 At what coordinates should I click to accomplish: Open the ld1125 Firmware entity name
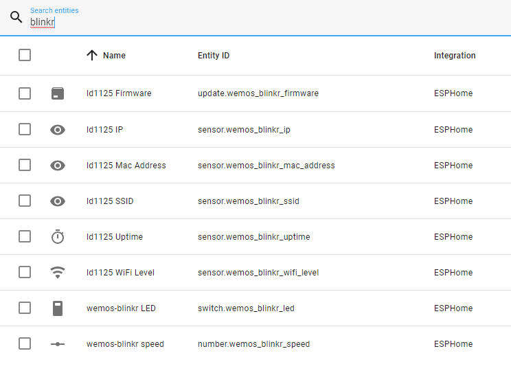click(x=119, y=93)
